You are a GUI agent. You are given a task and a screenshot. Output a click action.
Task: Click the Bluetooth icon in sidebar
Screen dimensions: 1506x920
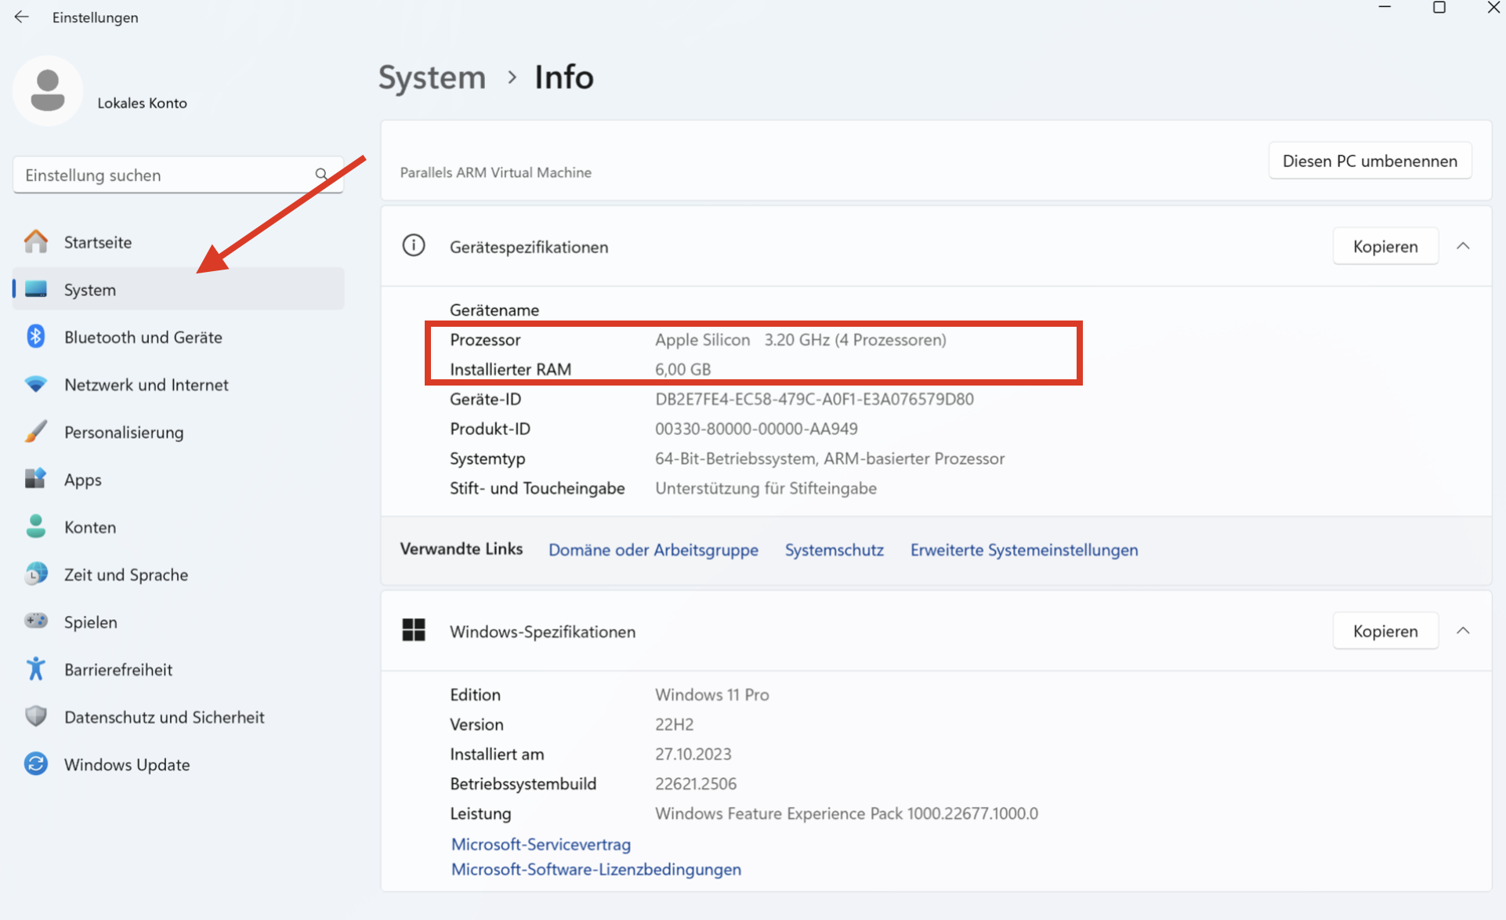36,336
